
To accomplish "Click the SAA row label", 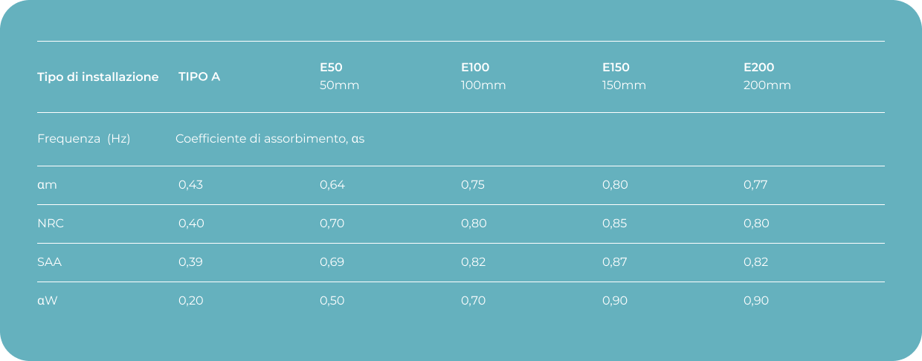I will click(x=49, y=262).
